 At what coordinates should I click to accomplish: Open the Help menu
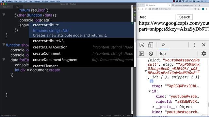tap(58, 1)
